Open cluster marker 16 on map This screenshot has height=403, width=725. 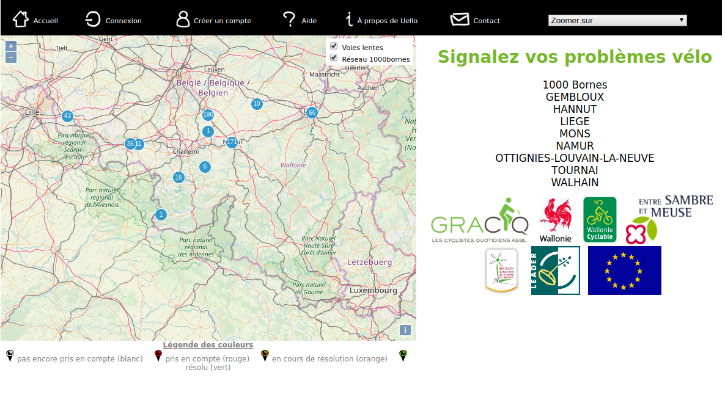click(x=178, y=177)
